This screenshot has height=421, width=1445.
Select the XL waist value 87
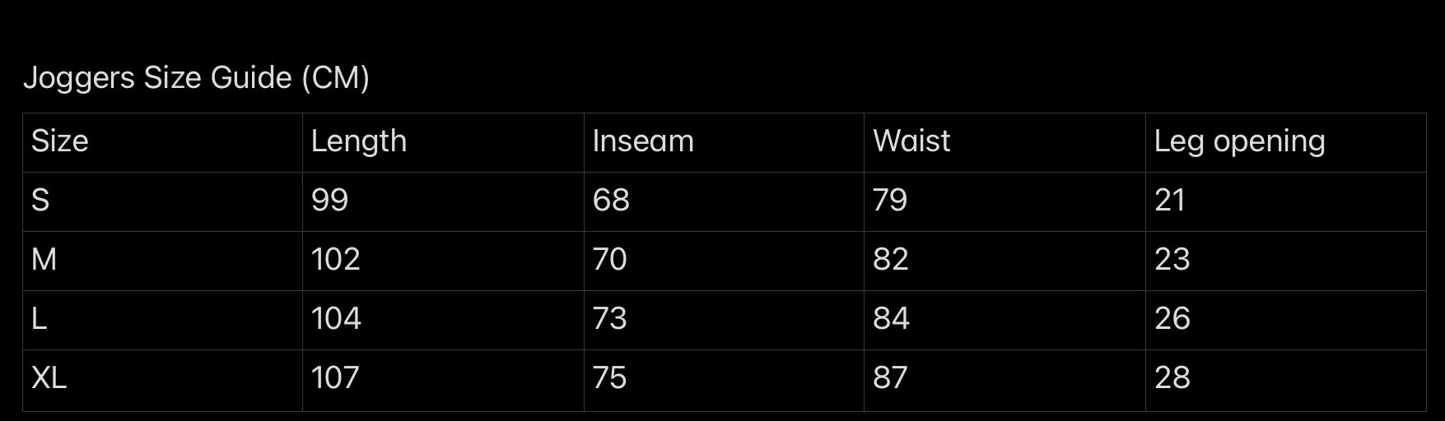pyautogui.click(x=890, y=378)
